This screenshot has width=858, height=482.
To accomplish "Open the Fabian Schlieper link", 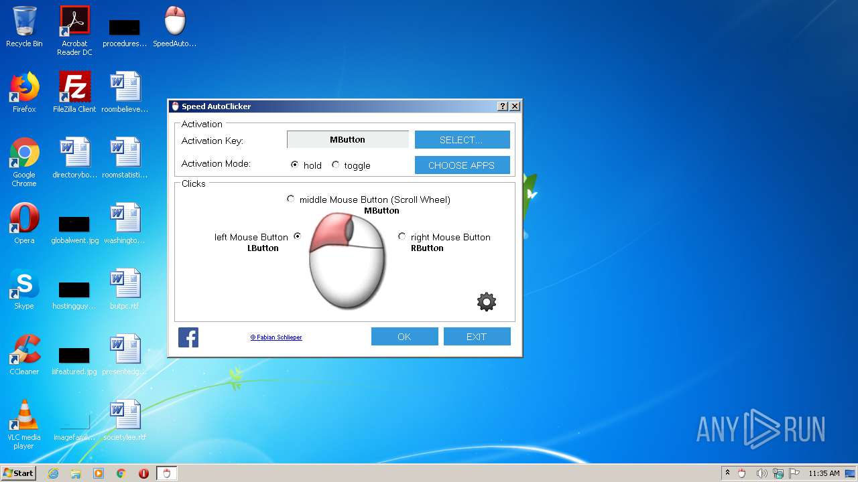I will (276, 337).
